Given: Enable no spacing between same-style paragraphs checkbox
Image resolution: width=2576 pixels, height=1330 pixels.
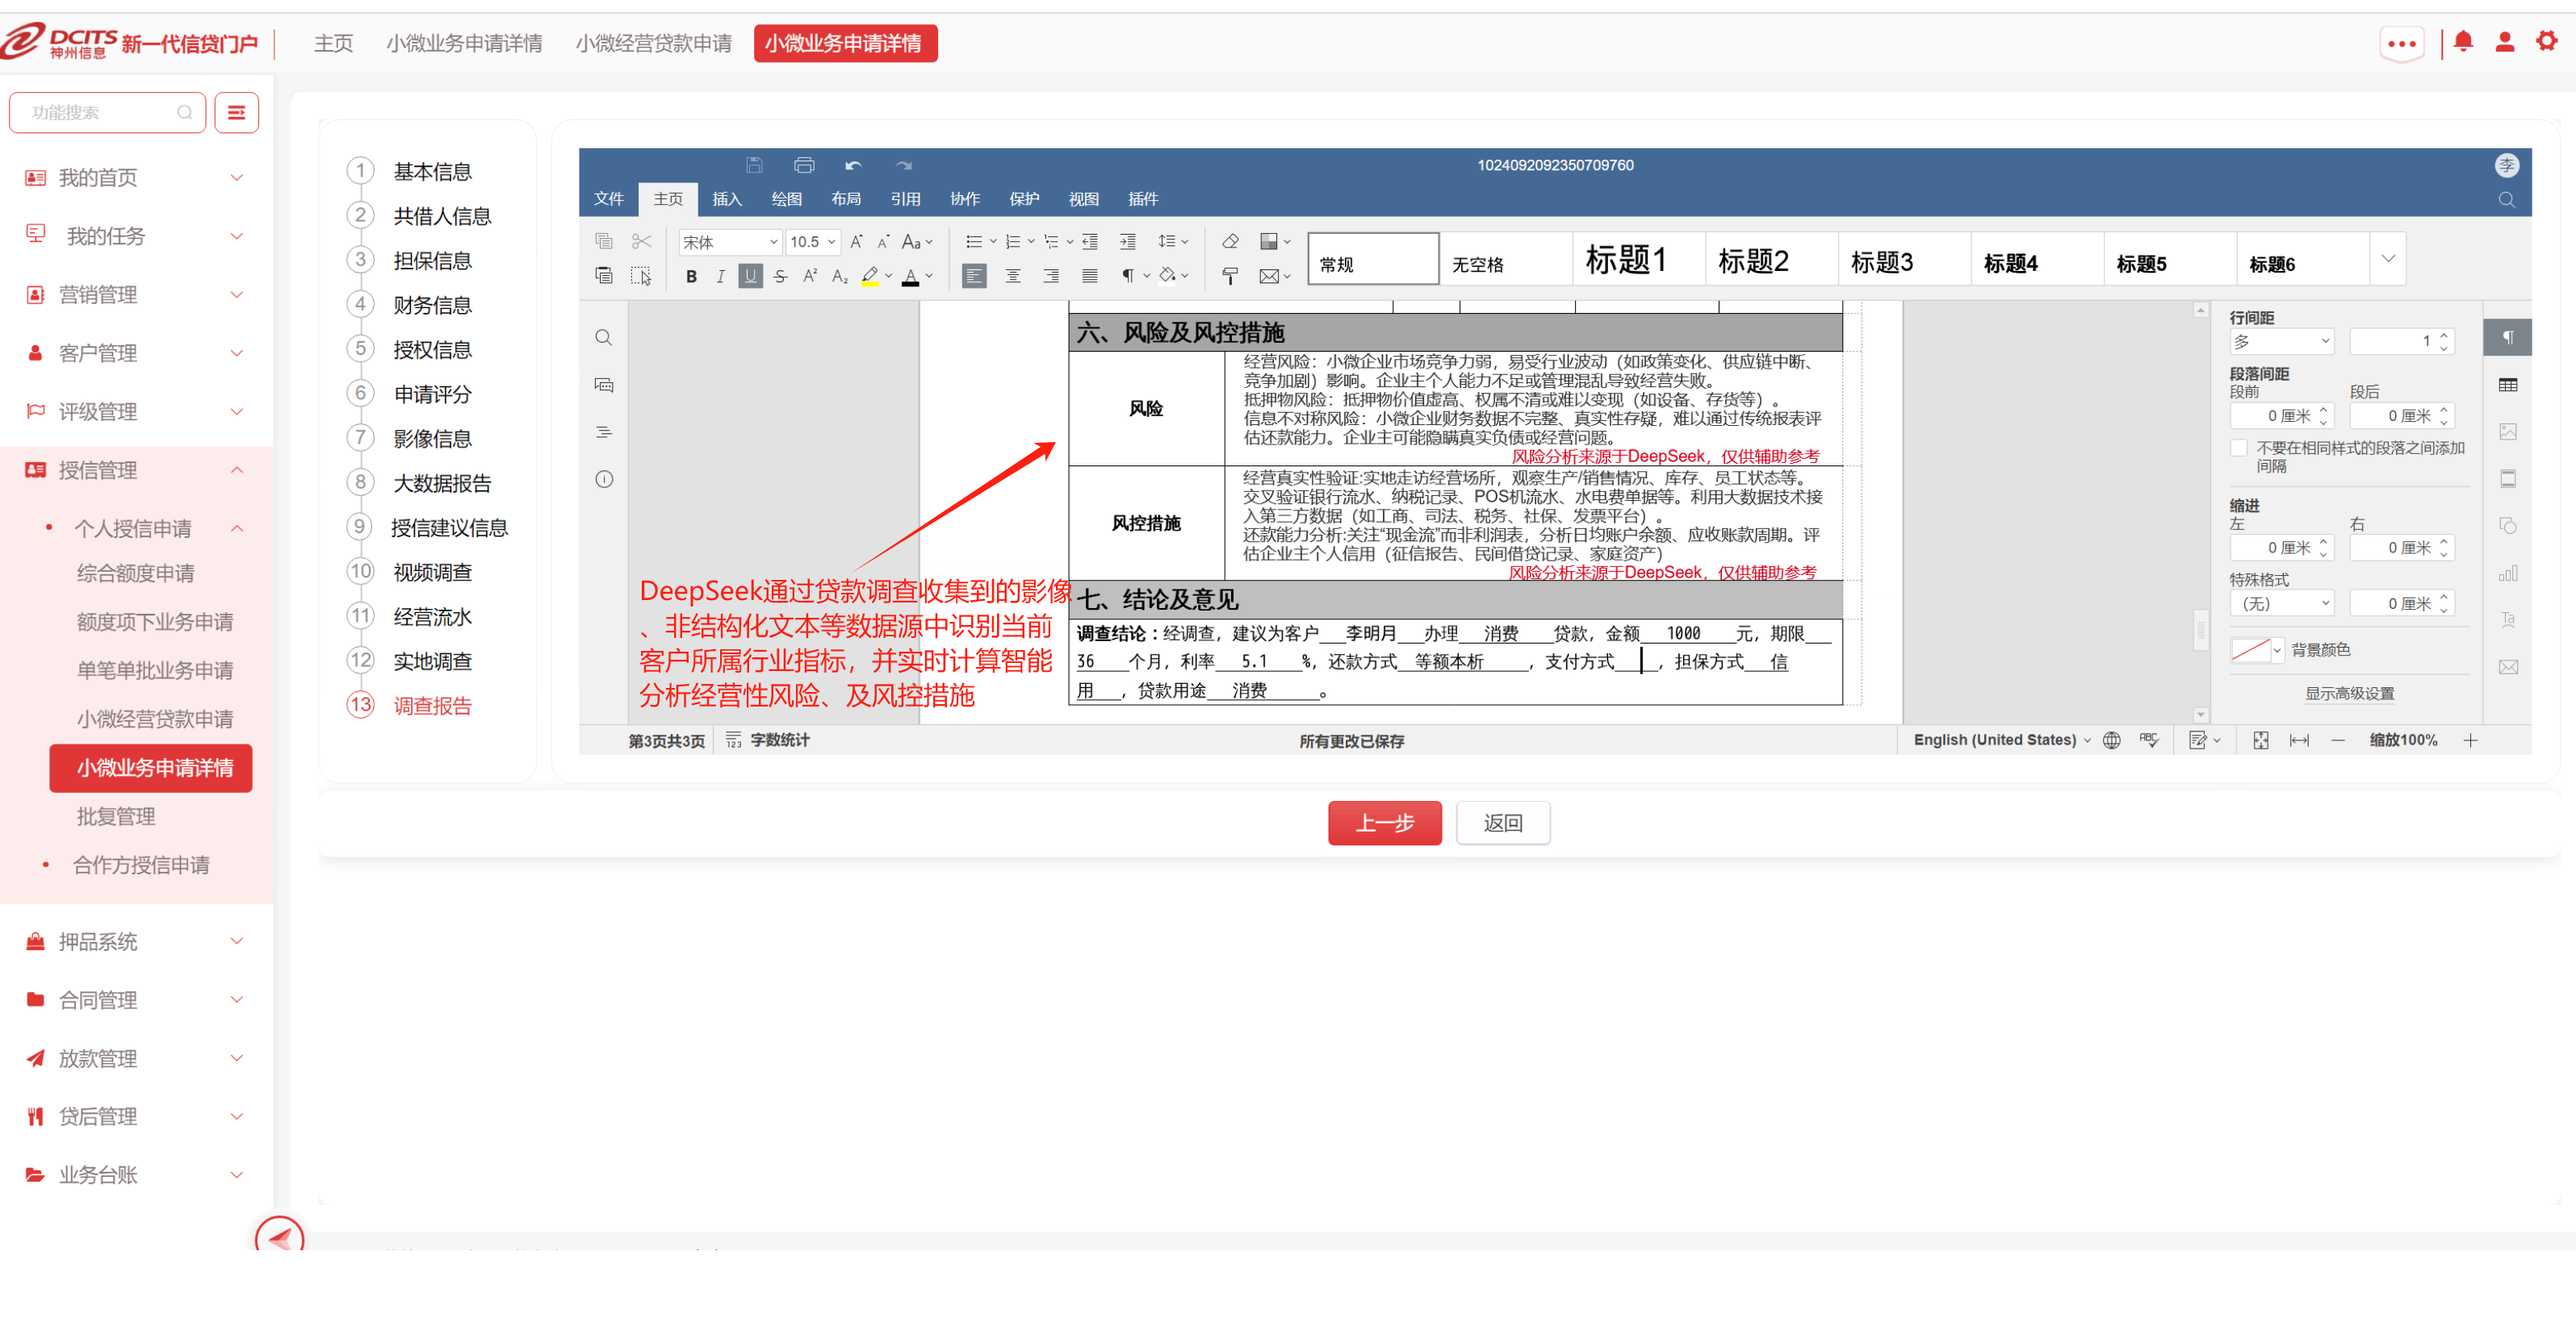Looking at the screenshot, I should click(x=2239, y=448).
